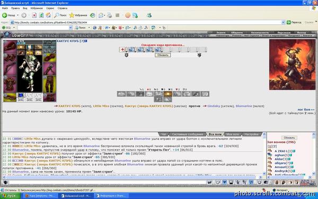Image resolution: width=318 pixels, height=199 pixels.
Task: Open the Назад history dropdown arrow
Action: coord(17,15)
